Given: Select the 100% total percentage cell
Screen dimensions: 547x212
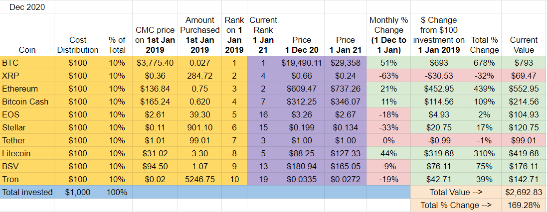Looking at the screenshot, I should (x=117, y=193).
